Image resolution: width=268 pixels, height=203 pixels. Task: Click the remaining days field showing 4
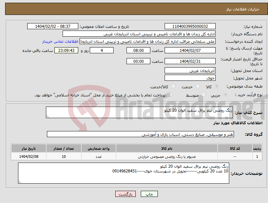pos(102,51)
